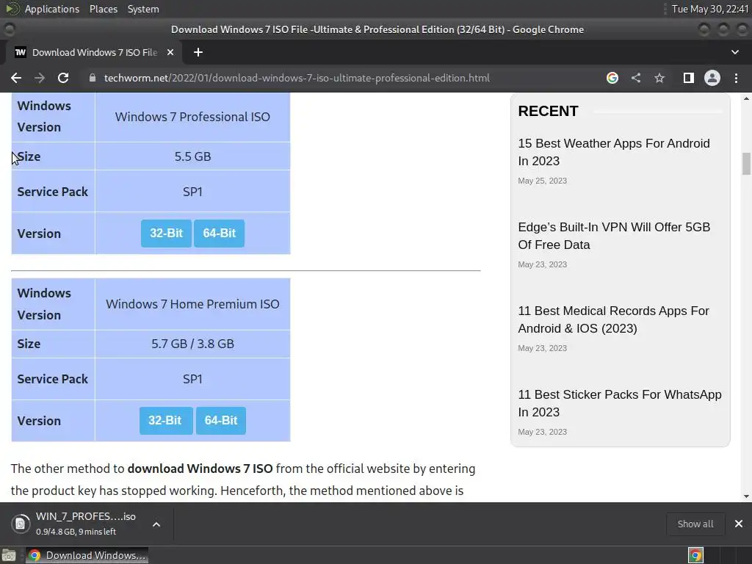
Task: Show all downloads
Action: [x=695, y=524]
